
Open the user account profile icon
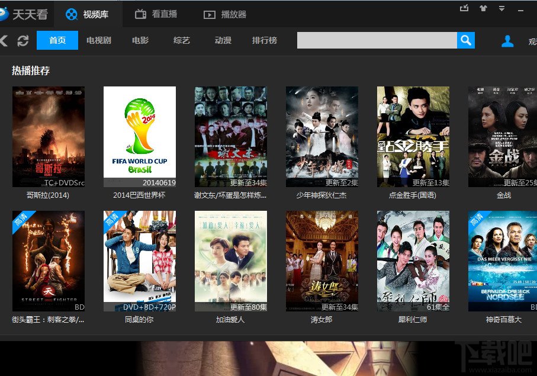click(x=507, y=41)
